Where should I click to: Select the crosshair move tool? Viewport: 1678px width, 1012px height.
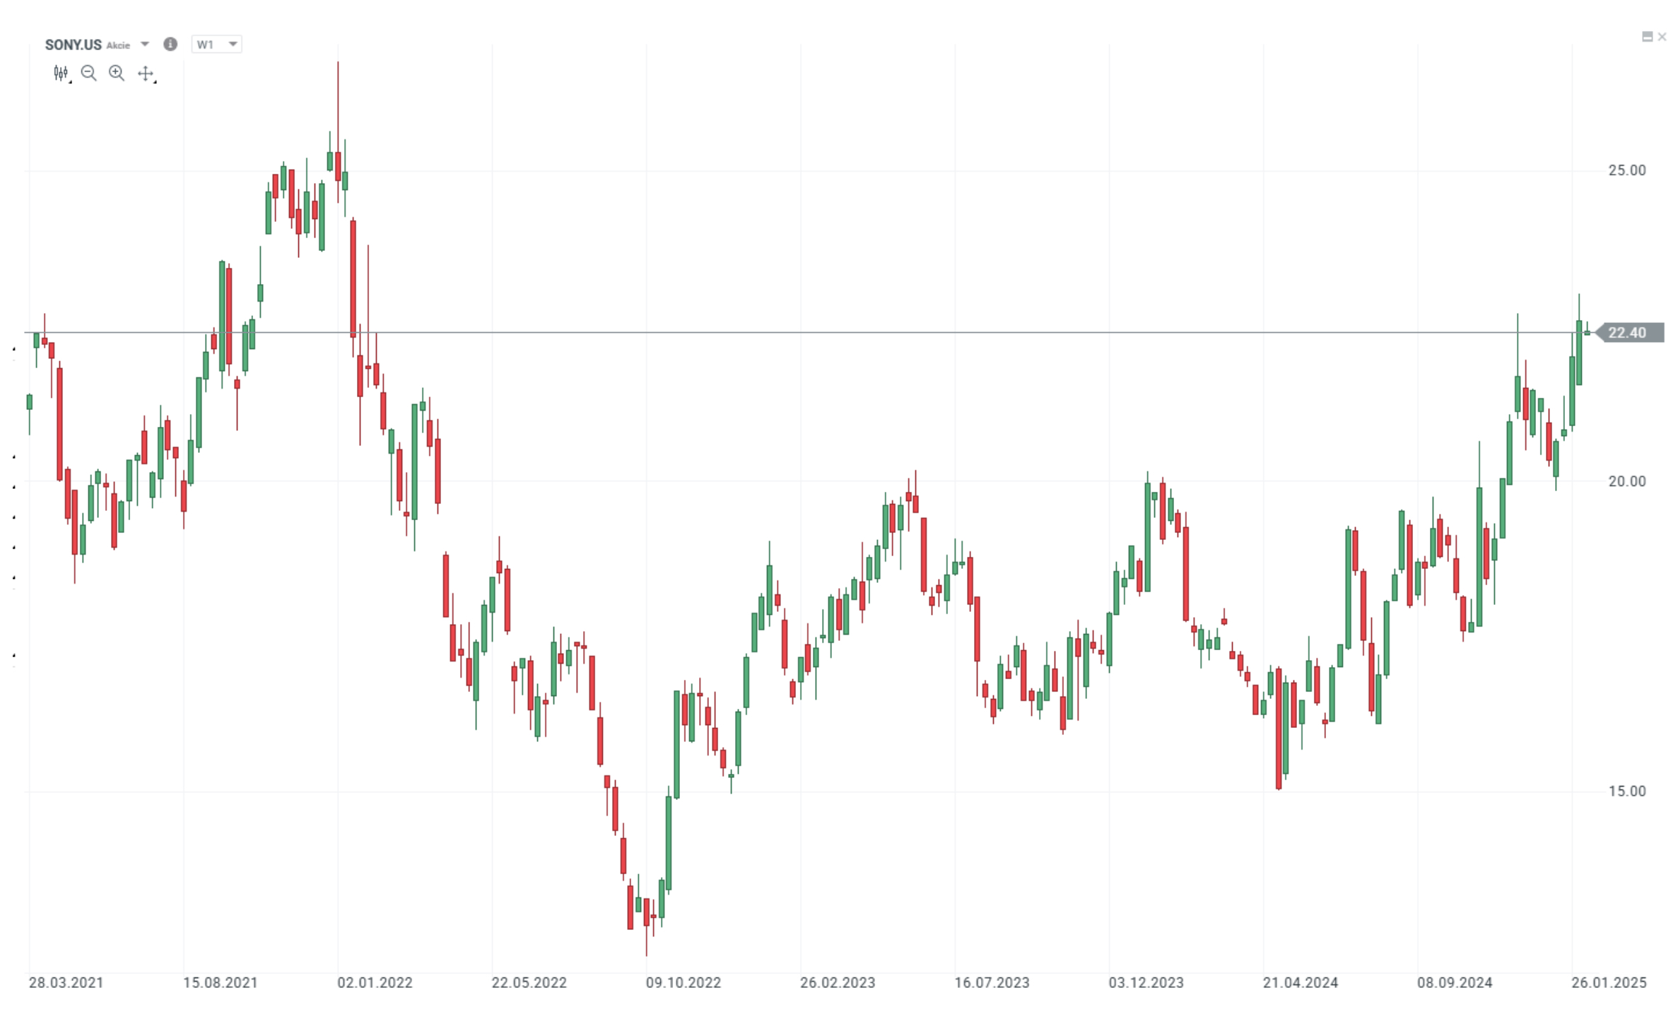(x=146, y=73)
